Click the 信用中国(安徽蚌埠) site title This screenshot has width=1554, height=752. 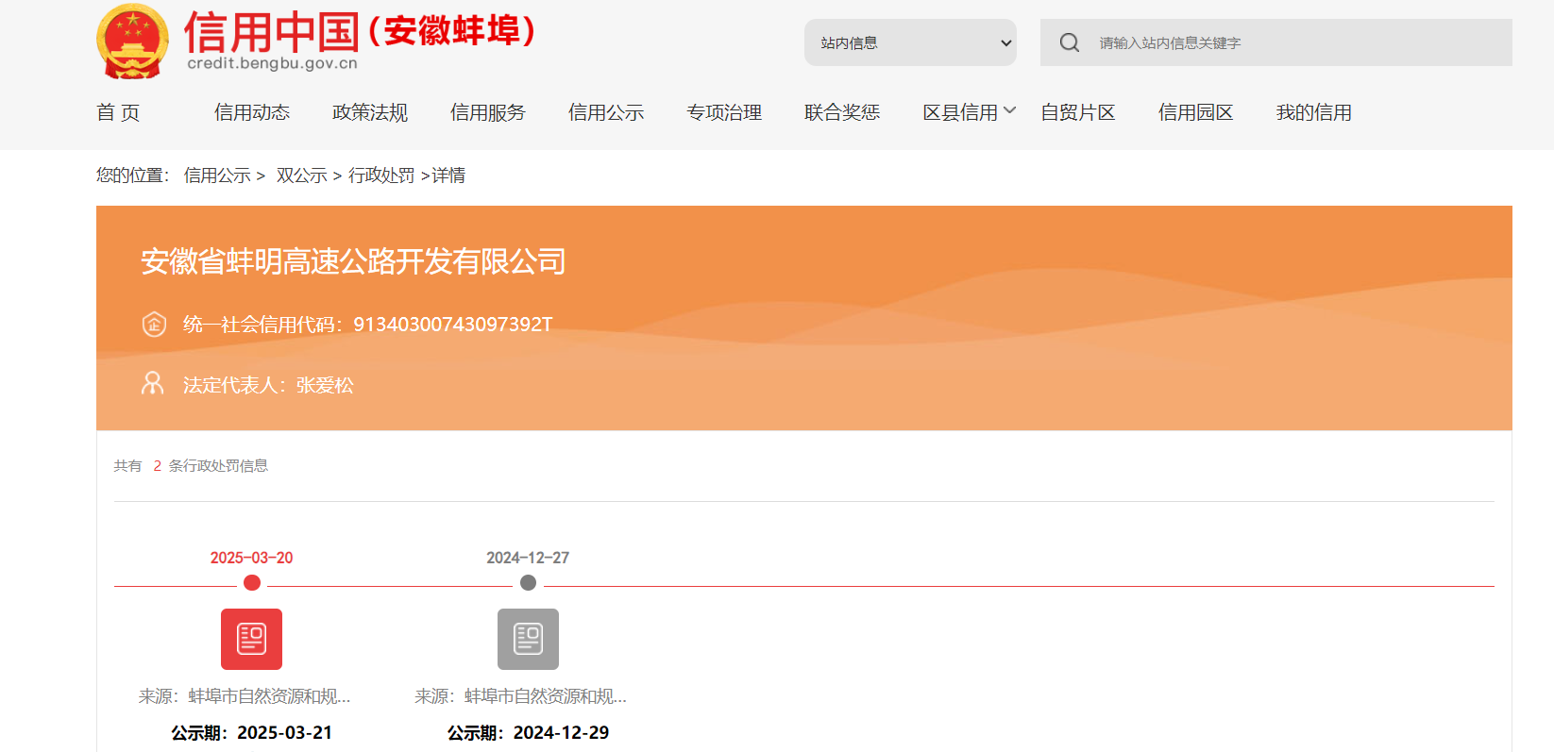point(360,31)
